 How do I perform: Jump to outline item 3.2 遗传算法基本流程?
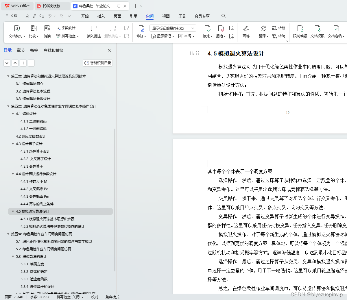(x=33, y=91)
